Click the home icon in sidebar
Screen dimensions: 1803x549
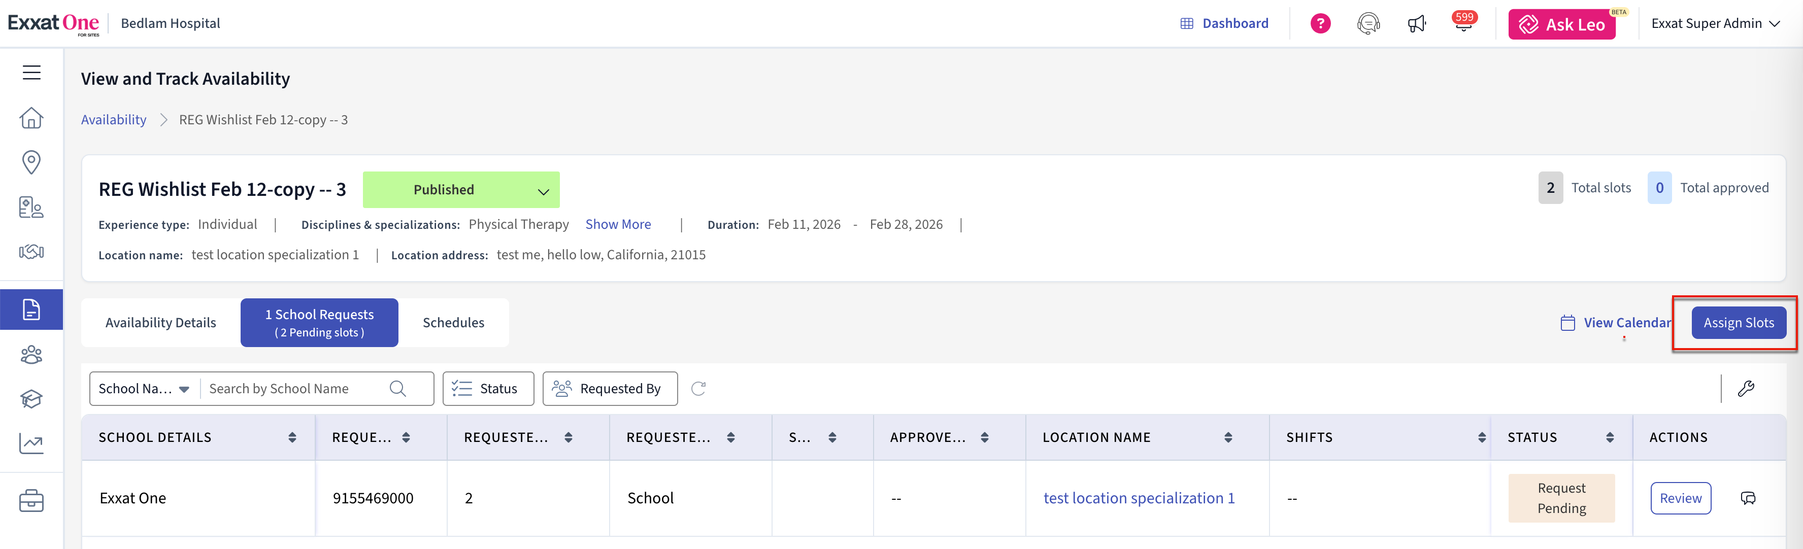point(31,118)
